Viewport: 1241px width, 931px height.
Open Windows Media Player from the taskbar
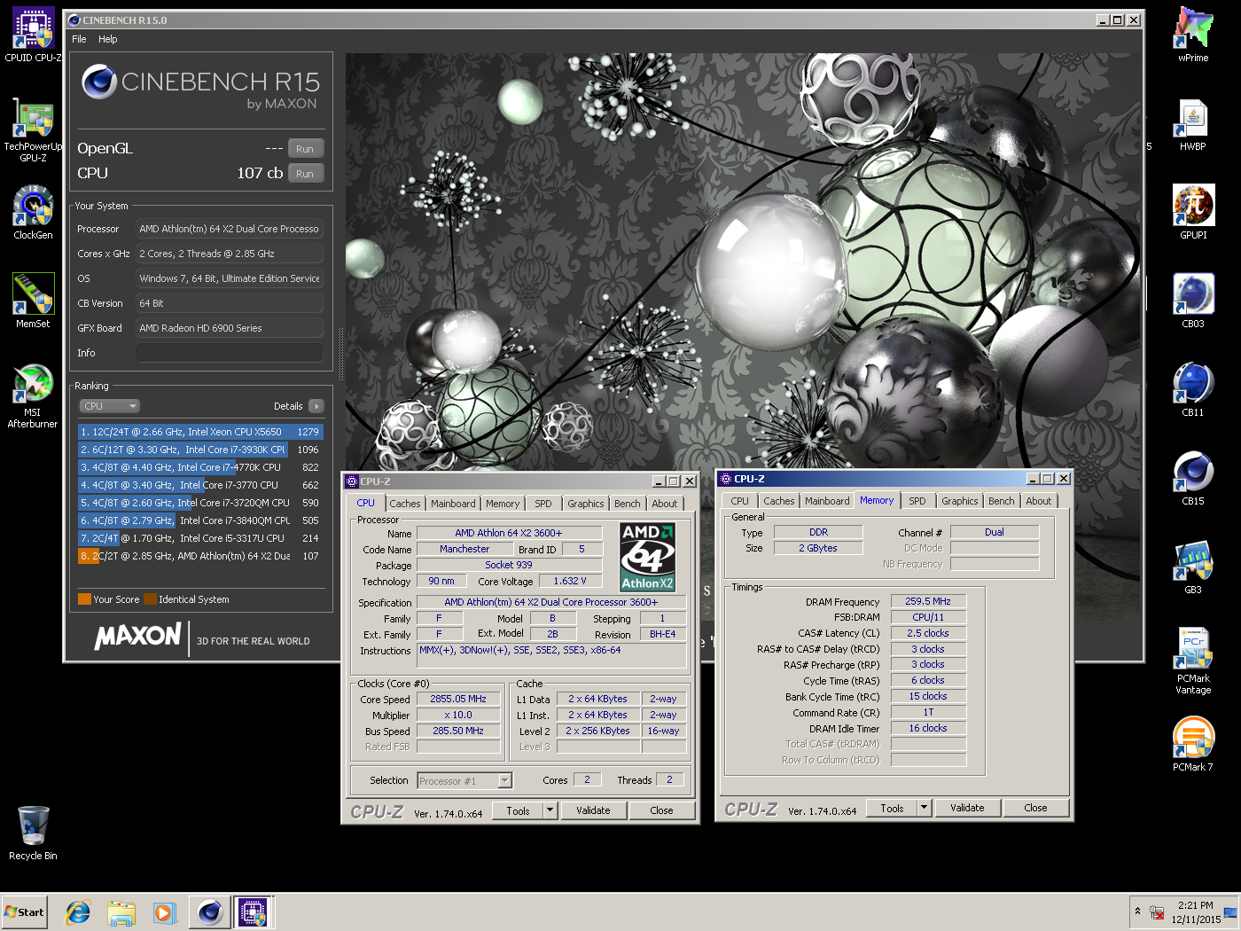tap(165, 912)
